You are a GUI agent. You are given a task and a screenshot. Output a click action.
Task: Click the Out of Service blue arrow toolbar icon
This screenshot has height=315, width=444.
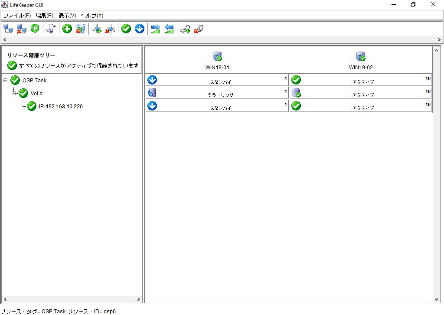click(139, 29)
